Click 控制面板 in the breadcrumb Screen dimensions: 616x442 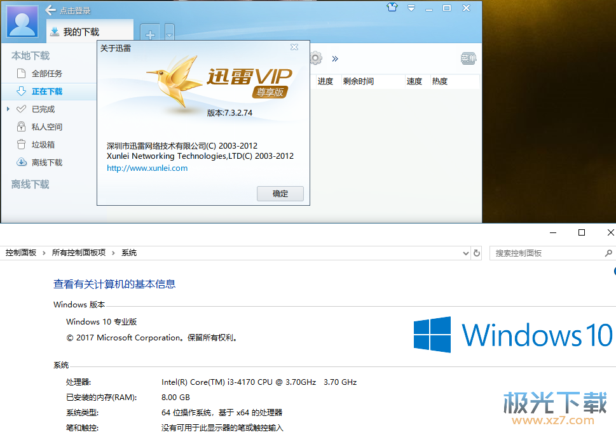21,253
